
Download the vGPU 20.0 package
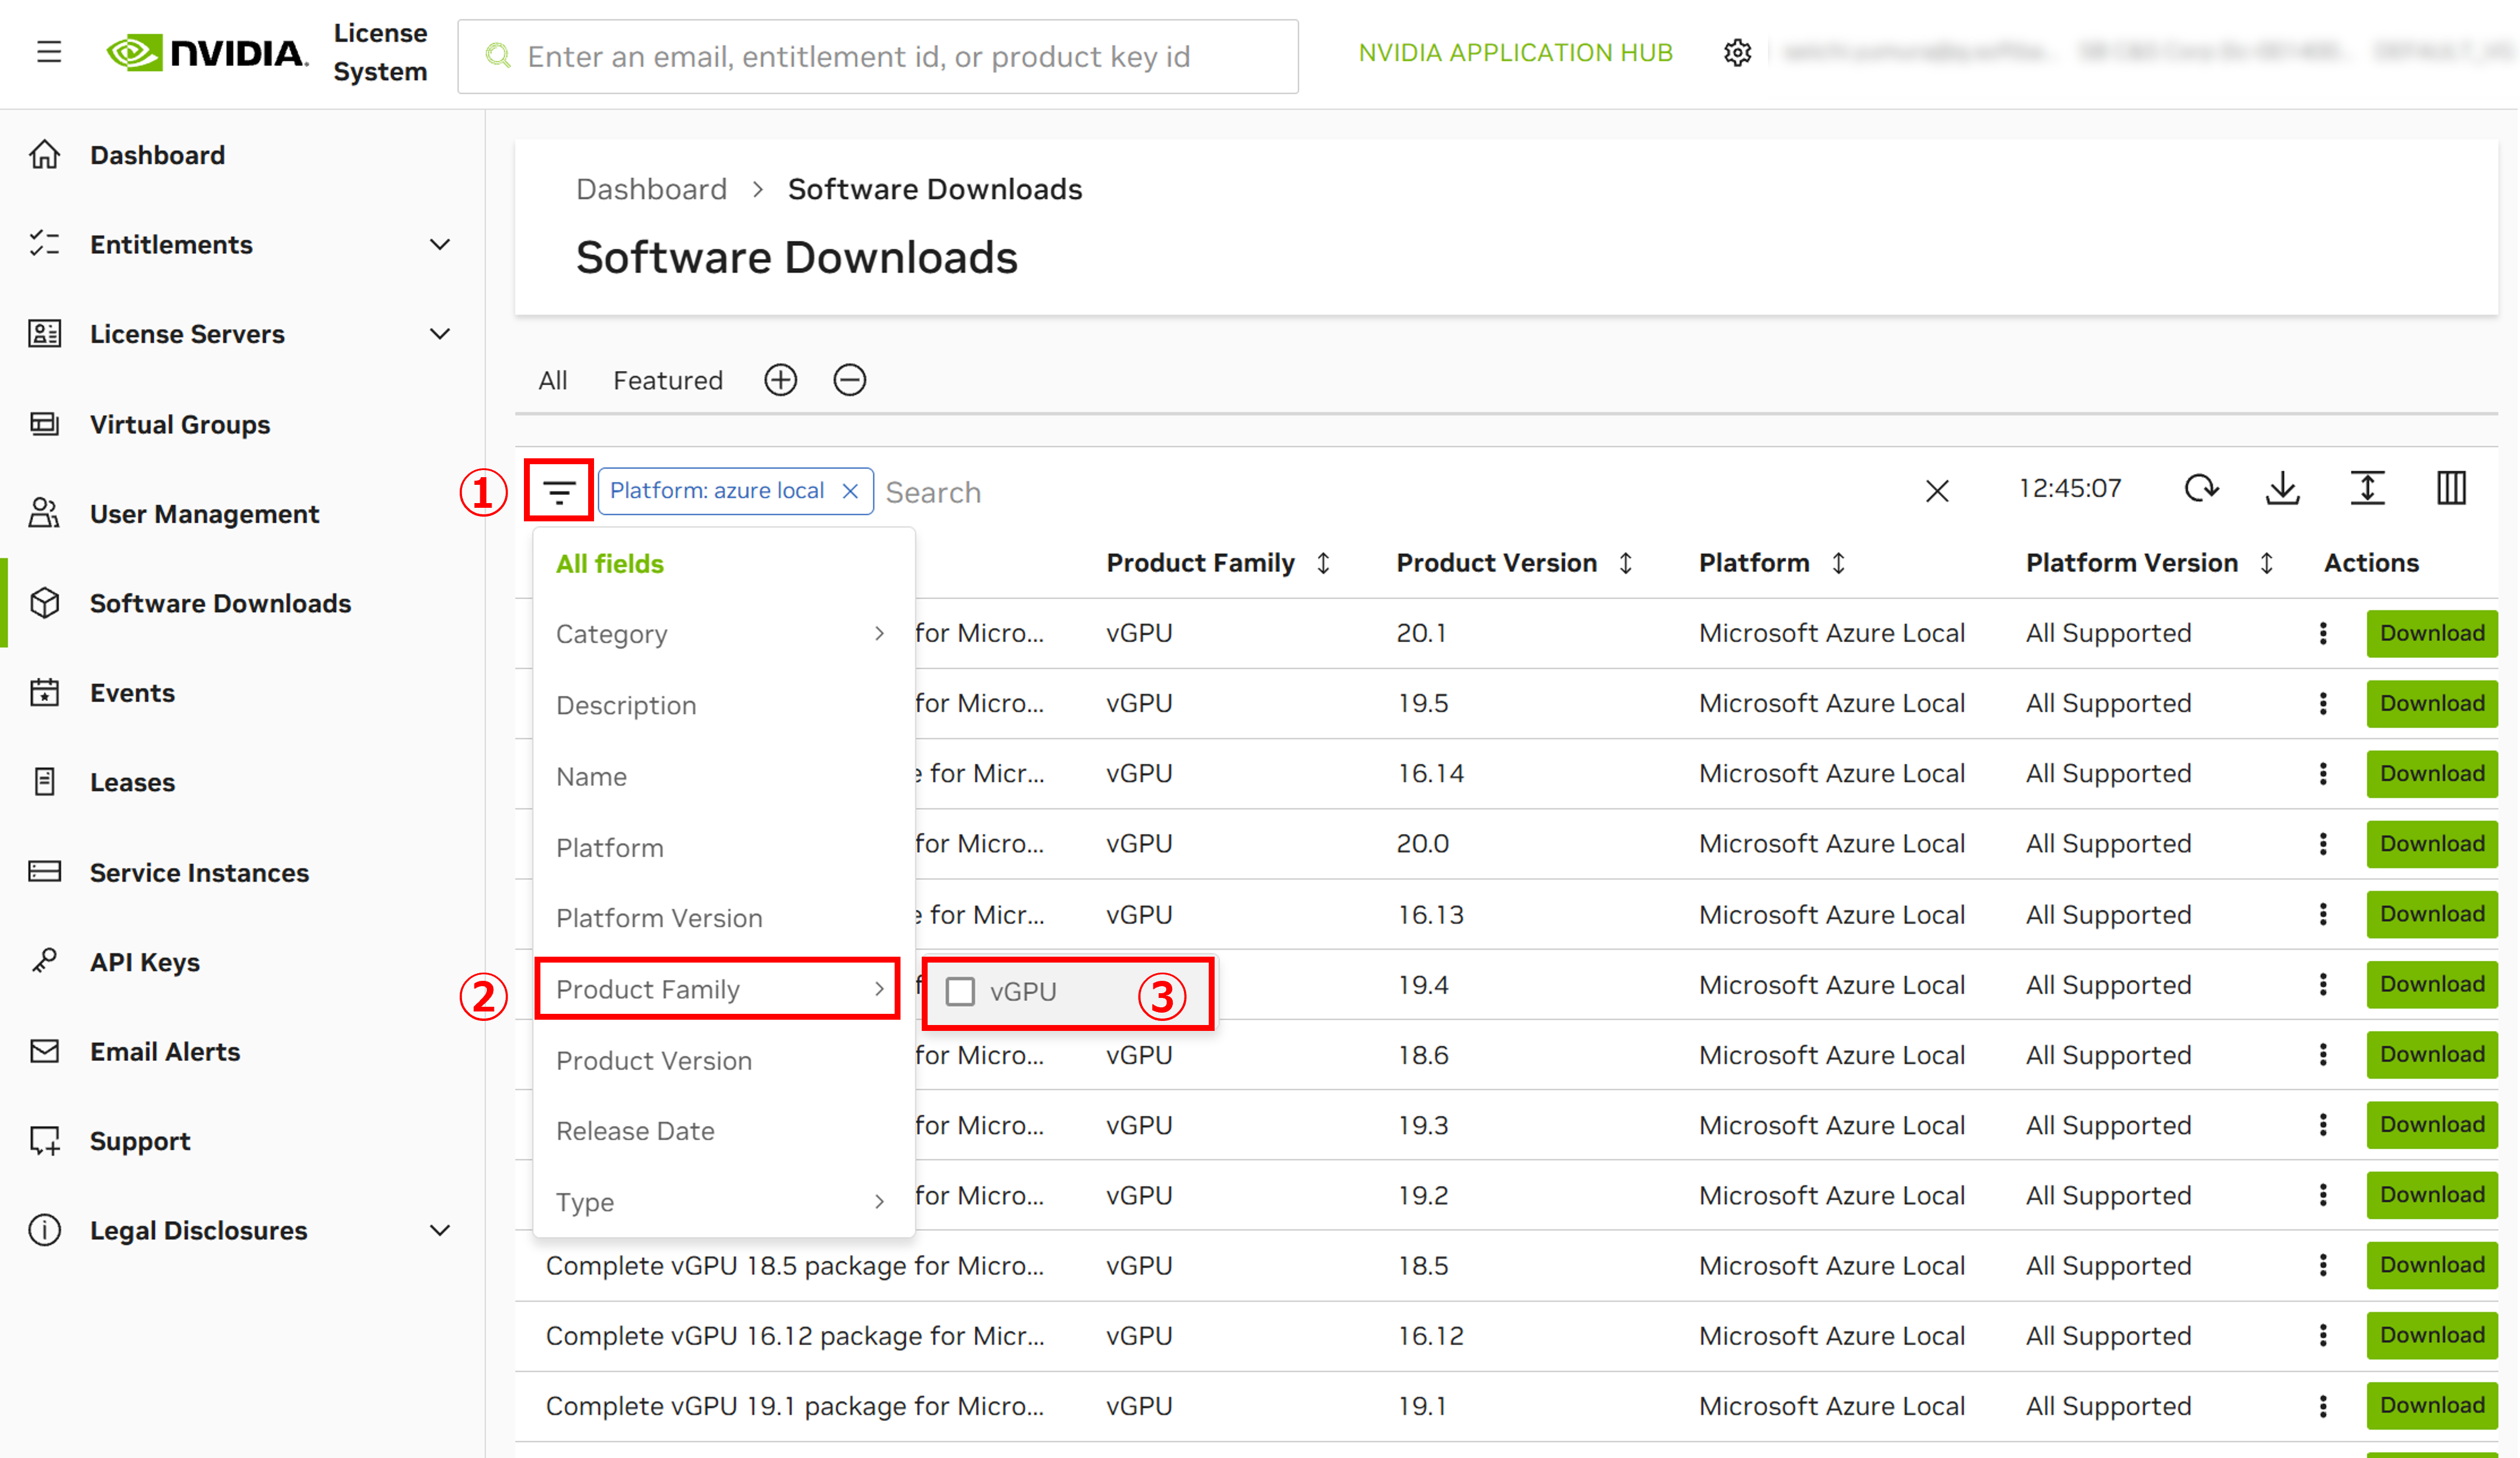pos(2431,844)
